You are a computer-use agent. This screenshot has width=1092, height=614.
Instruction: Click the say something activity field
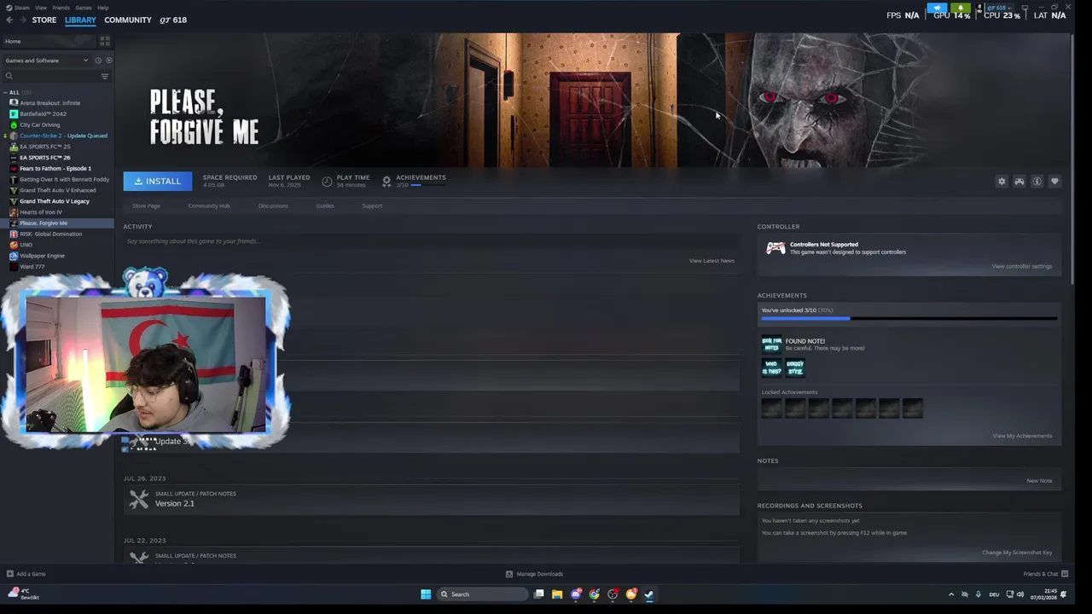tap(431, 241)
